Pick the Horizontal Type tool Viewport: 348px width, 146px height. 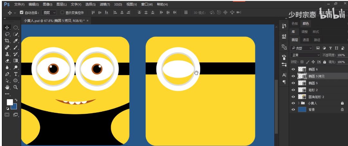(x=15, y=74)
